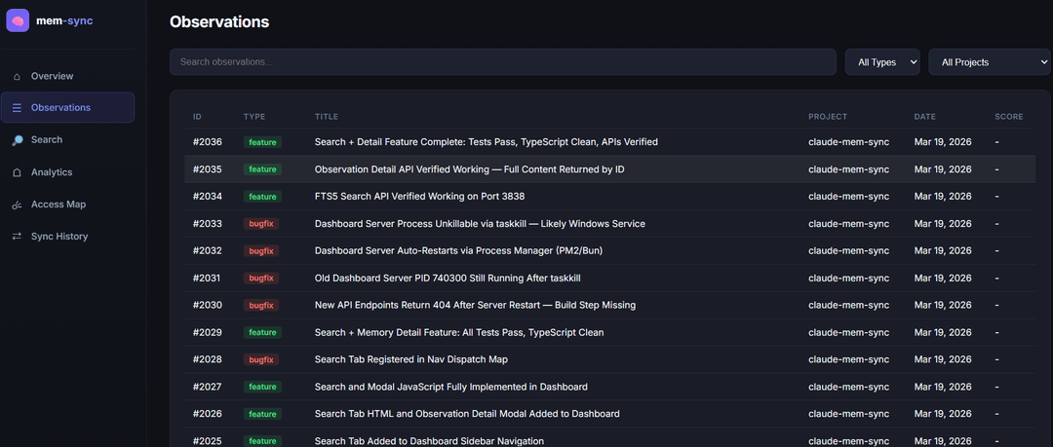The width and height of the screenshot is (1053, 447).
Task: Open 'Dashboard Server Process Unkillable via taskkill' title
Action: click(480, 224)
